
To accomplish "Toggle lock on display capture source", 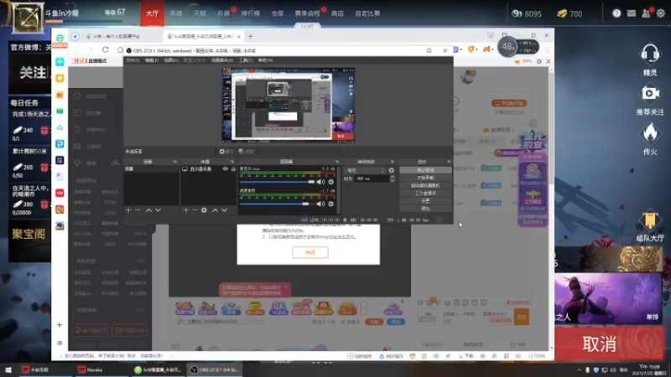I will (233, 169).
